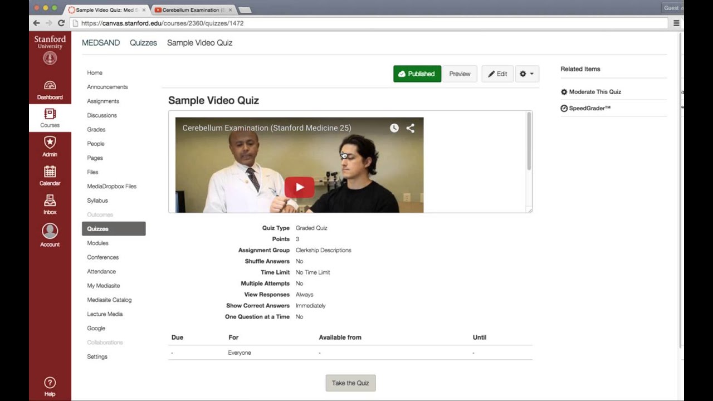713x401 pixels.
Task: Go to Quizzes breadcrumb link
Action: 144,43
